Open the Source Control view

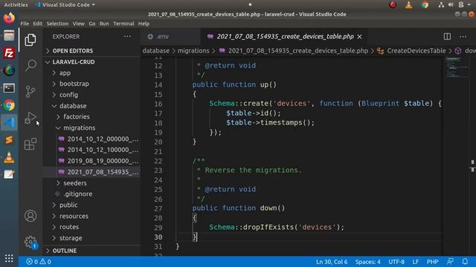click(30, 91)
